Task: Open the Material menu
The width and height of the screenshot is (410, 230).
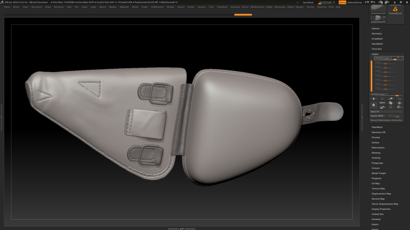Action: click(124, 7)
